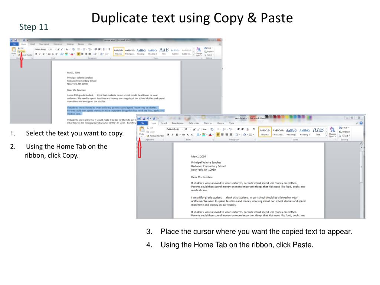Apply Heading 1 style in front Word window
The width and height of the screenshot is (380, 285).
coord(291,132)
